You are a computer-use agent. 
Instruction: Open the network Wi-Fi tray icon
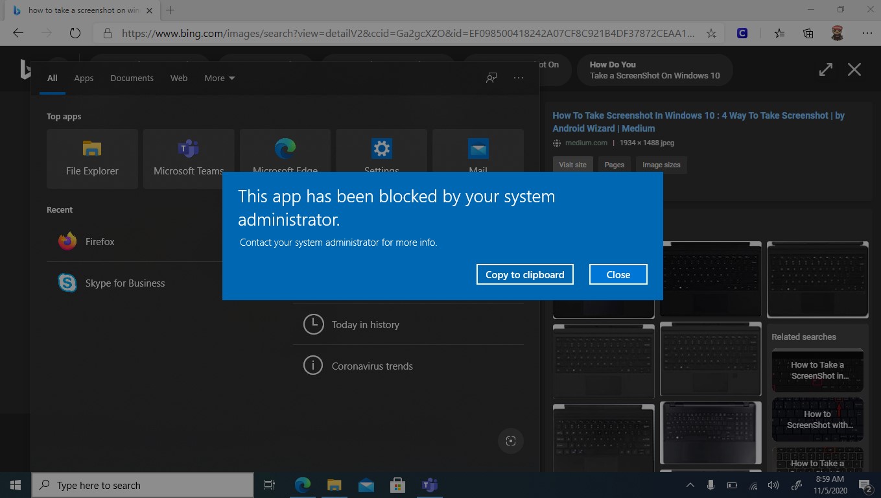pyautogui.click(x=753, y=485)
